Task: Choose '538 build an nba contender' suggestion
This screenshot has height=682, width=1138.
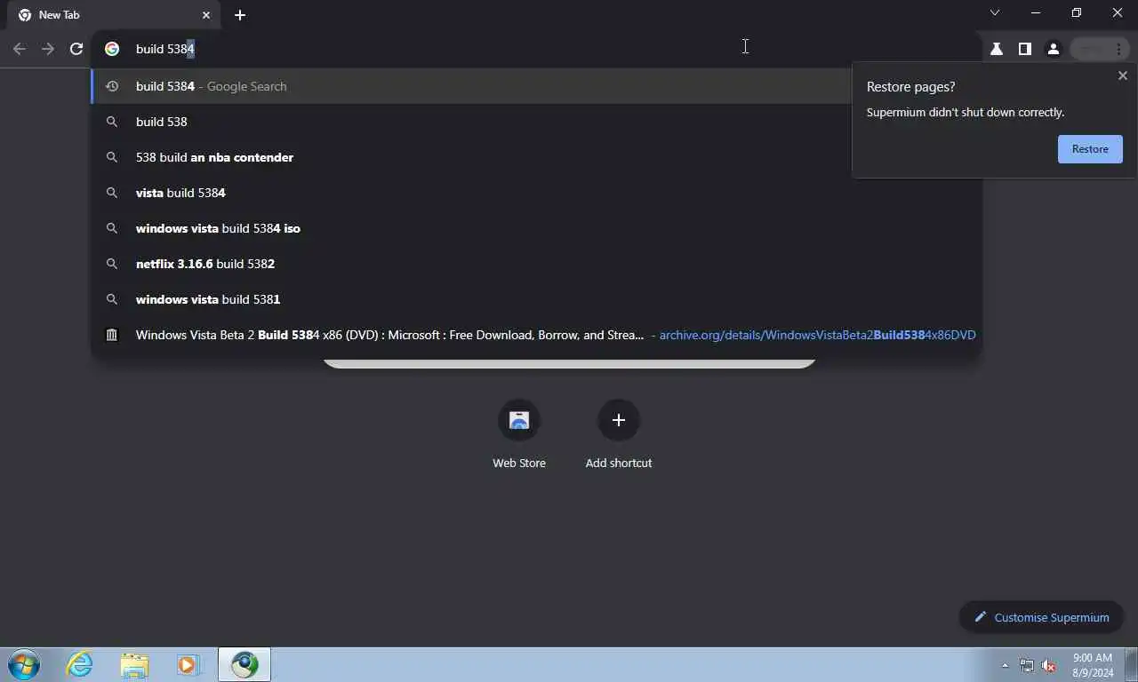Action: [x=536, y=157]
